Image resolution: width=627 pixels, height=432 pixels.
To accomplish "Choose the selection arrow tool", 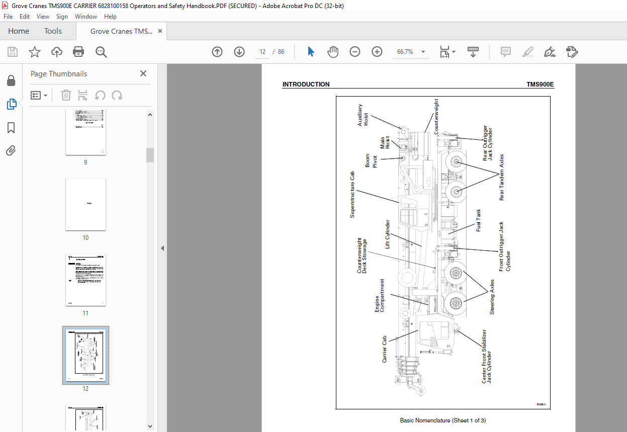I will click(x=311, y=52).
